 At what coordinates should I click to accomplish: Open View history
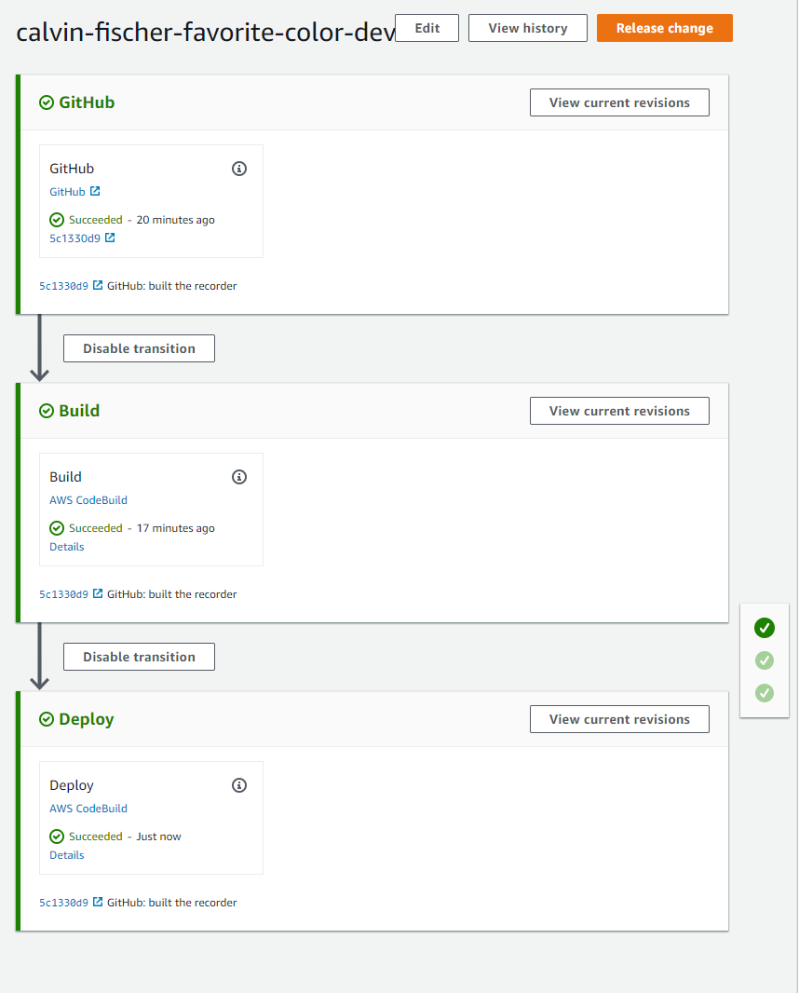click(x=528, y=28)
